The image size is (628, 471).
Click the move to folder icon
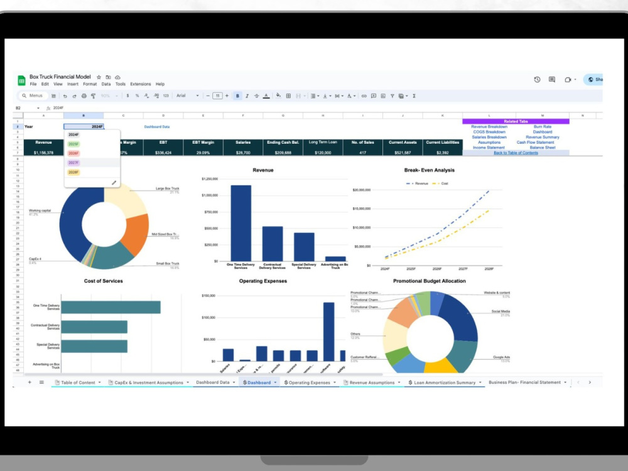point(108,77)
